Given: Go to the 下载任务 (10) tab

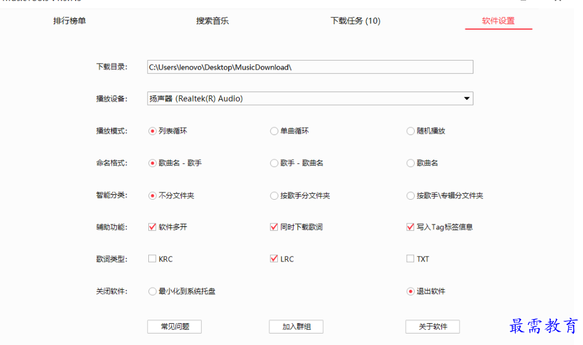Looking at the screenshot, I should [x=355, y=21].
